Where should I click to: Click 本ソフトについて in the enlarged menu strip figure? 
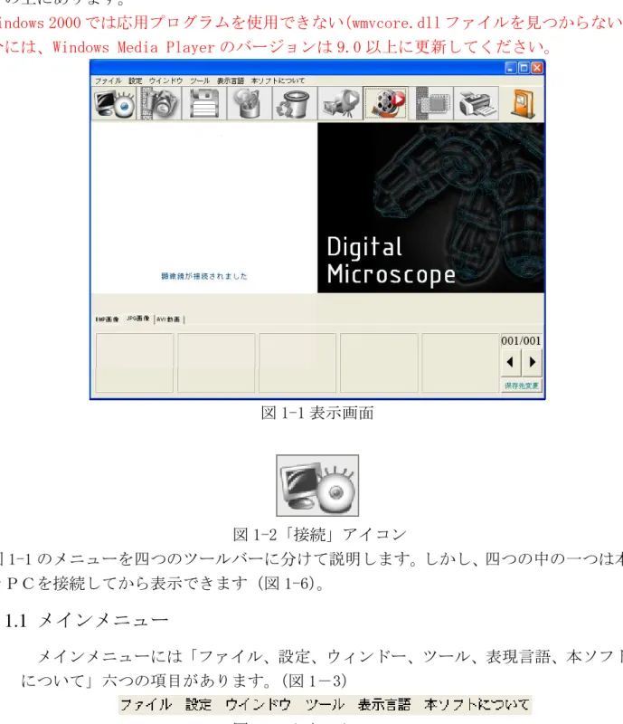tap(477, 705)
